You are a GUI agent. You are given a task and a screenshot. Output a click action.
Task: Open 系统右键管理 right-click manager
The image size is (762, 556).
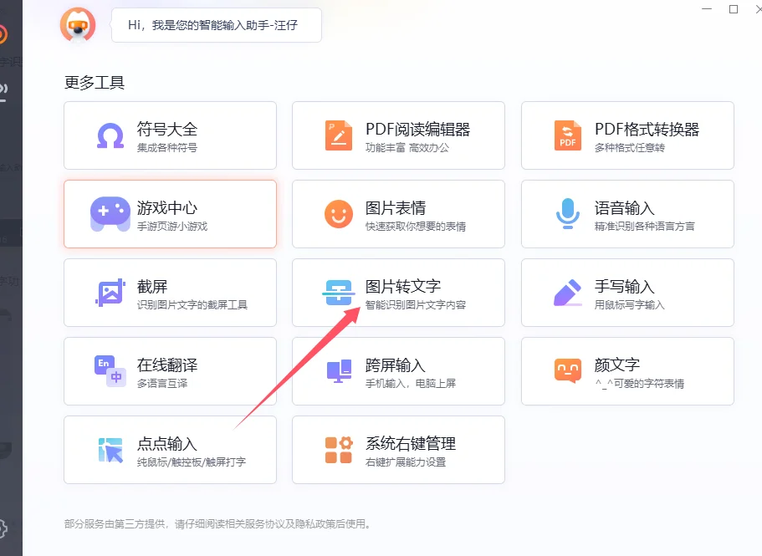click(x=398, y=450)
